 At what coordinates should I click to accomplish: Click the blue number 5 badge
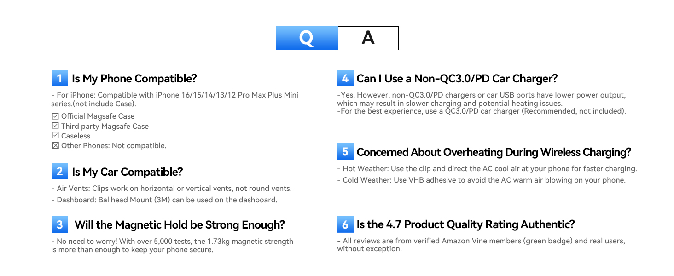[x=345, y=152]
